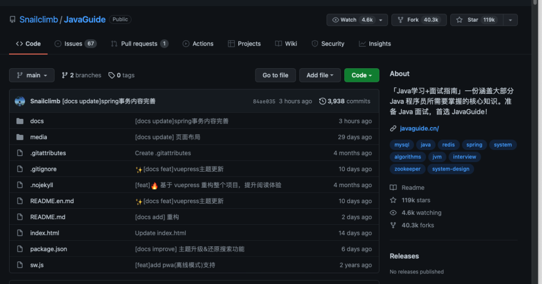Open the .gitattributes file
The height and width of the screenshot is (284, 542).
coord(48,153)
